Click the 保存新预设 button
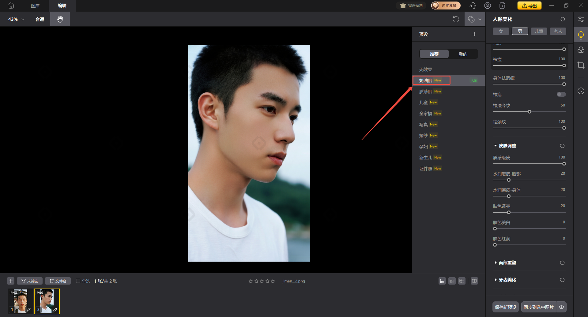Screen dimensions: 588x317 point(506,307)
